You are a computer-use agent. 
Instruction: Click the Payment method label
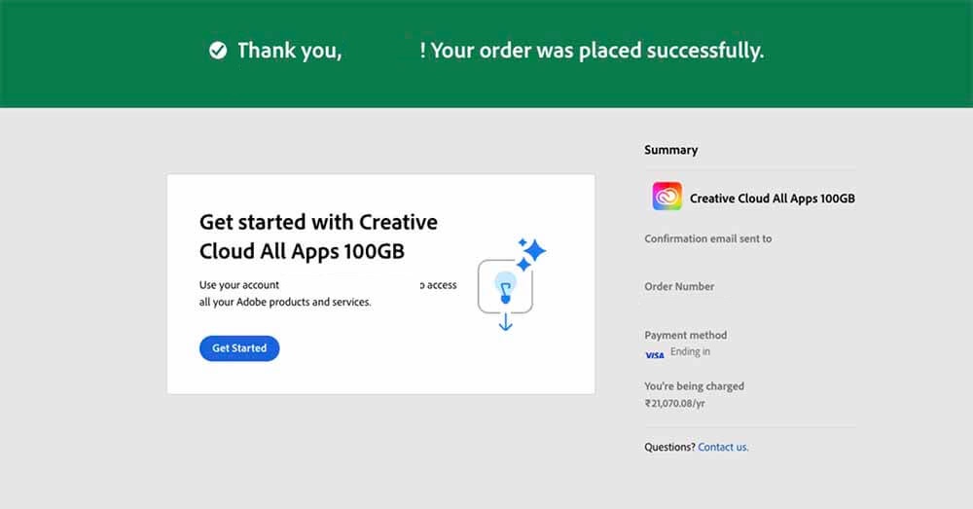685,335
